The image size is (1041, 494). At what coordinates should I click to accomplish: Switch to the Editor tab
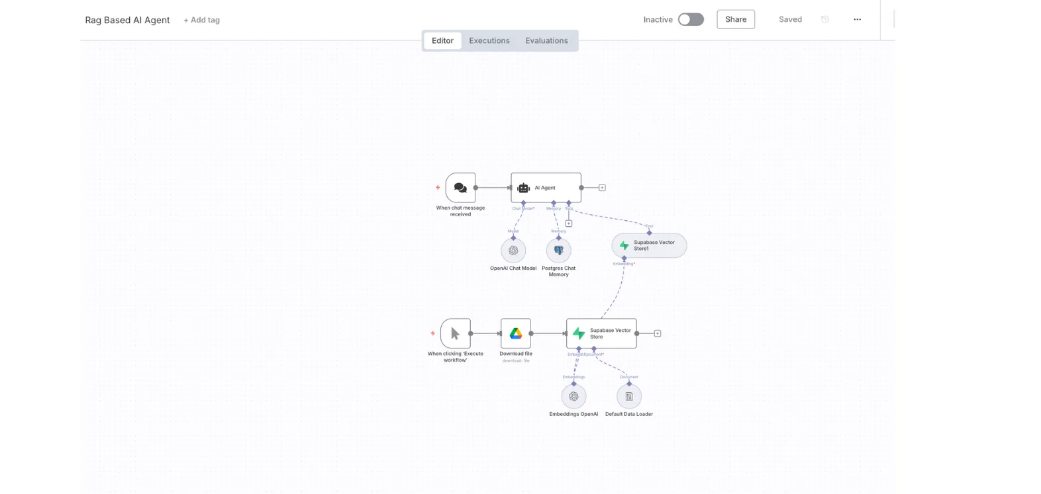pos(442,41)
